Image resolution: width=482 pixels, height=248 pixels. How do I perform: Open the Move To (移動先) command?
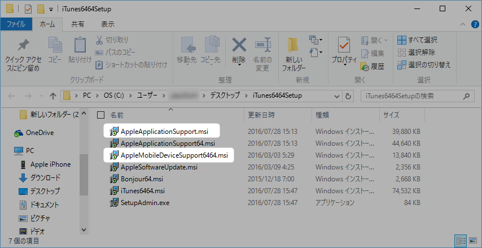pyautogui.click(x=187, y=51)
